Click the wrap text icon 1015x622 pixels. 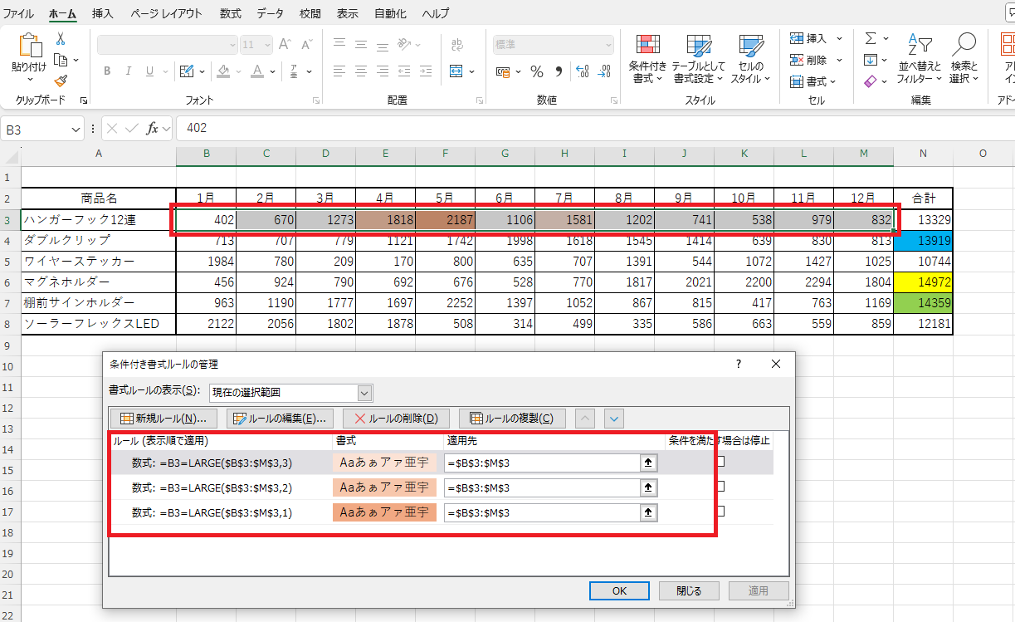point(457,45)
